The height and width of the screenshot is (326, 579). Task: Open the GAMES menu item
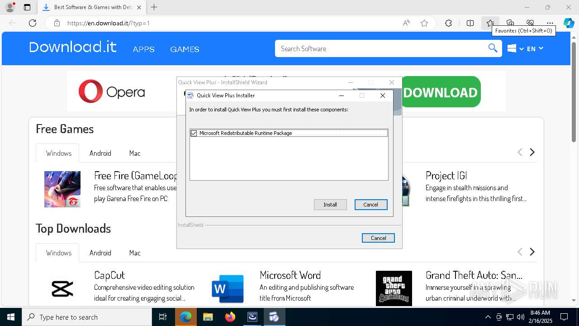185,49
